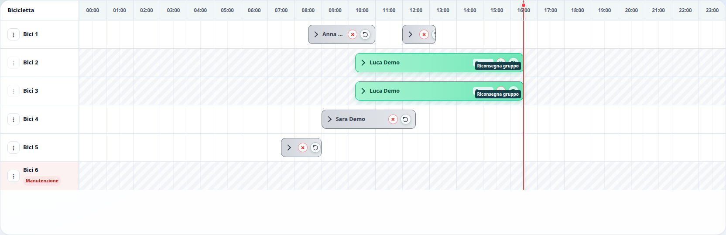726x235 pixels.
Task: Cancel the Bici 5 booking with the red X
Action: coord(303,148)
